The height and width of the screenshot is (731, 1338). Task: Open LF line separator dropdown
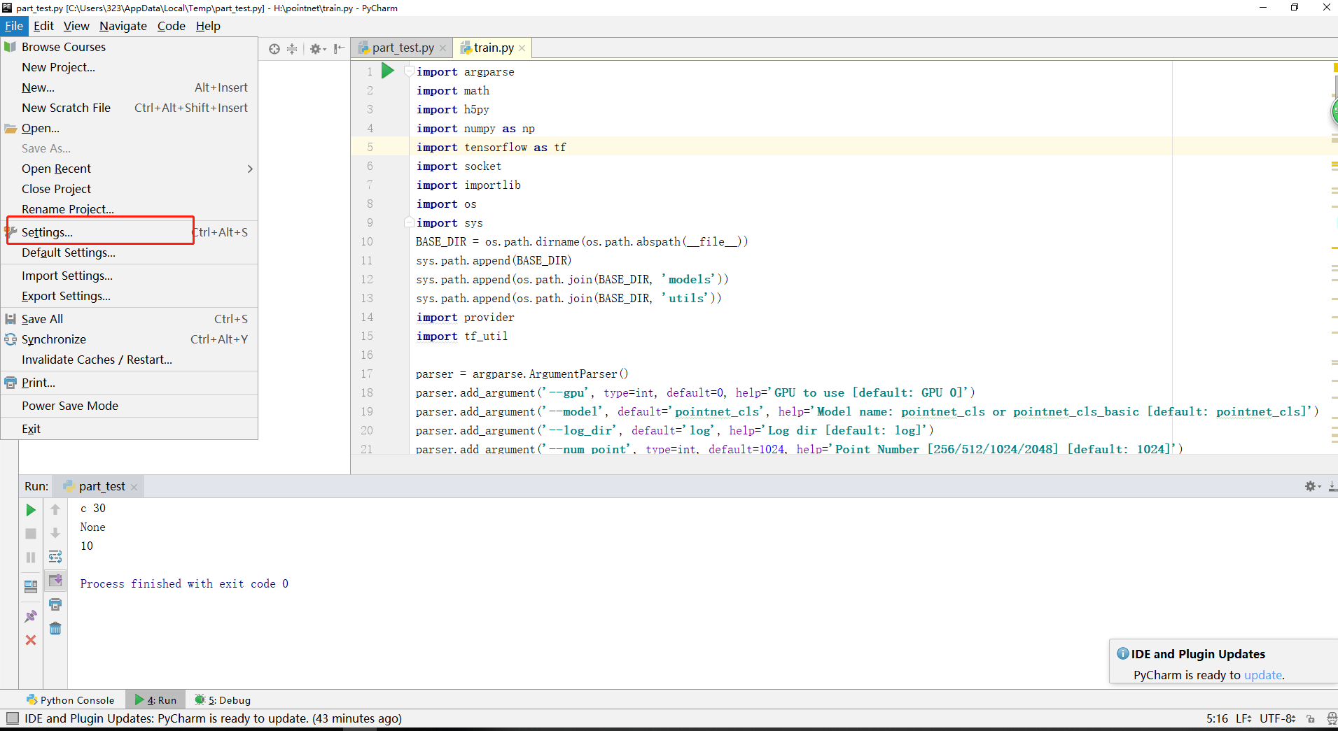click(x=1243, y=718)
